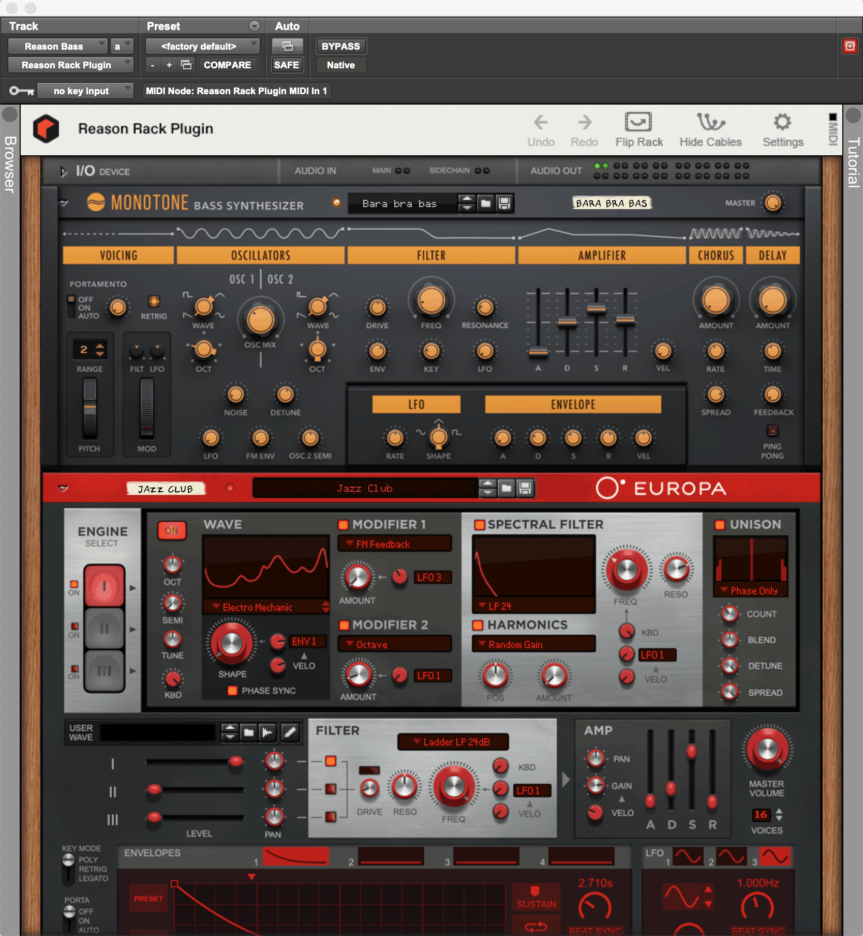Toggle UNISON enable square

[x=720, y=525]
